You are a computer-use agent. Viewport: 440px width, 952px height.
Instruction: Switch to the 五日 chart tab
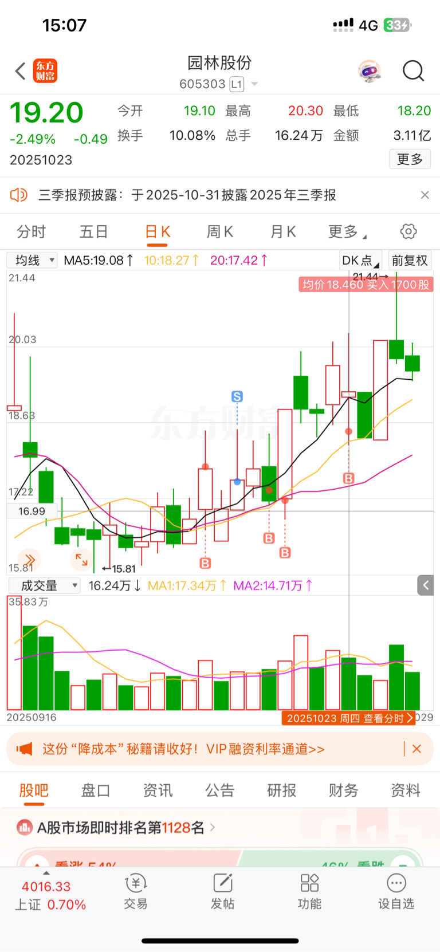93,231
